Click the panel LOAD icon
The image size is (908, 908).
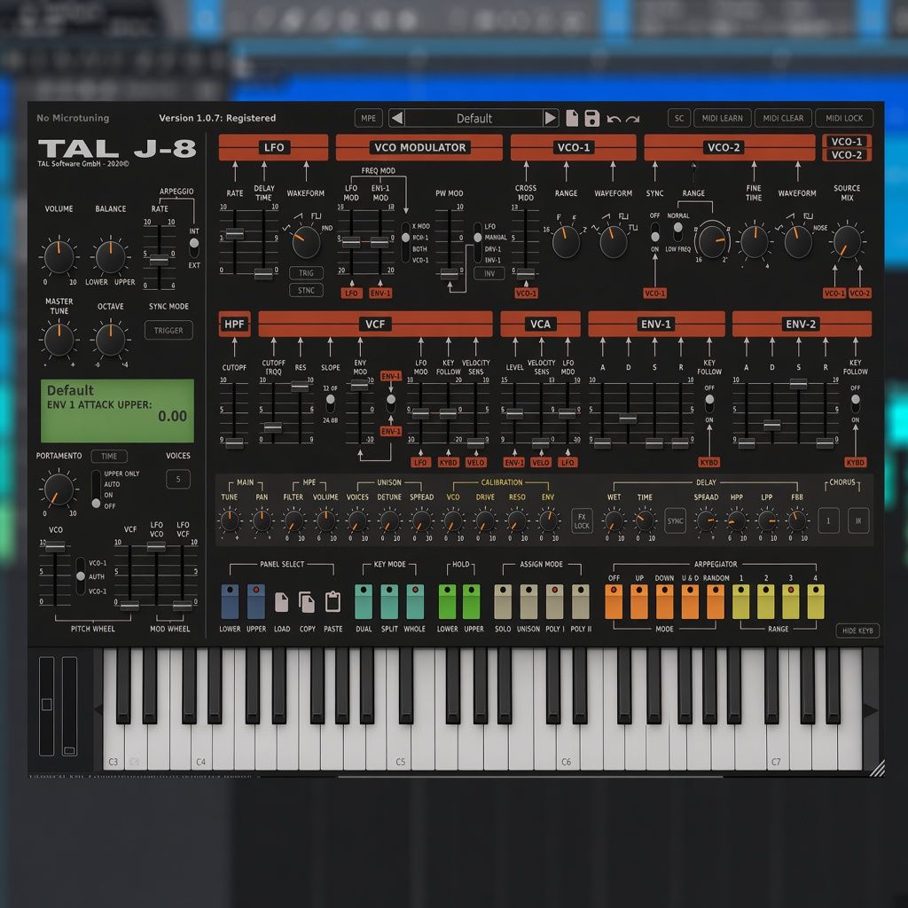click(x=281, y=602)
